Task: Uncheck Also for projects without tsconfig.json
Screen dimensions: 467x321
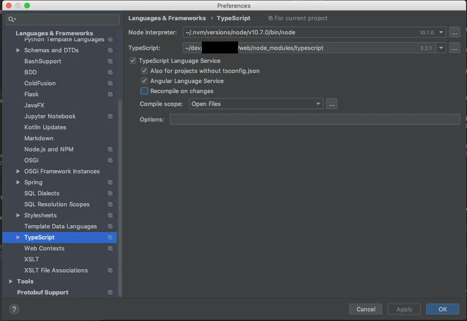Action: point(144,71)
